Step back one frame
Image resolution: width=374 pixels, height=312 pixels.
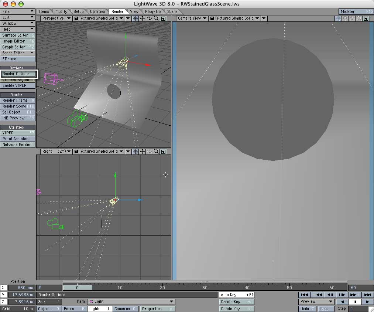(x=330, y=295)
